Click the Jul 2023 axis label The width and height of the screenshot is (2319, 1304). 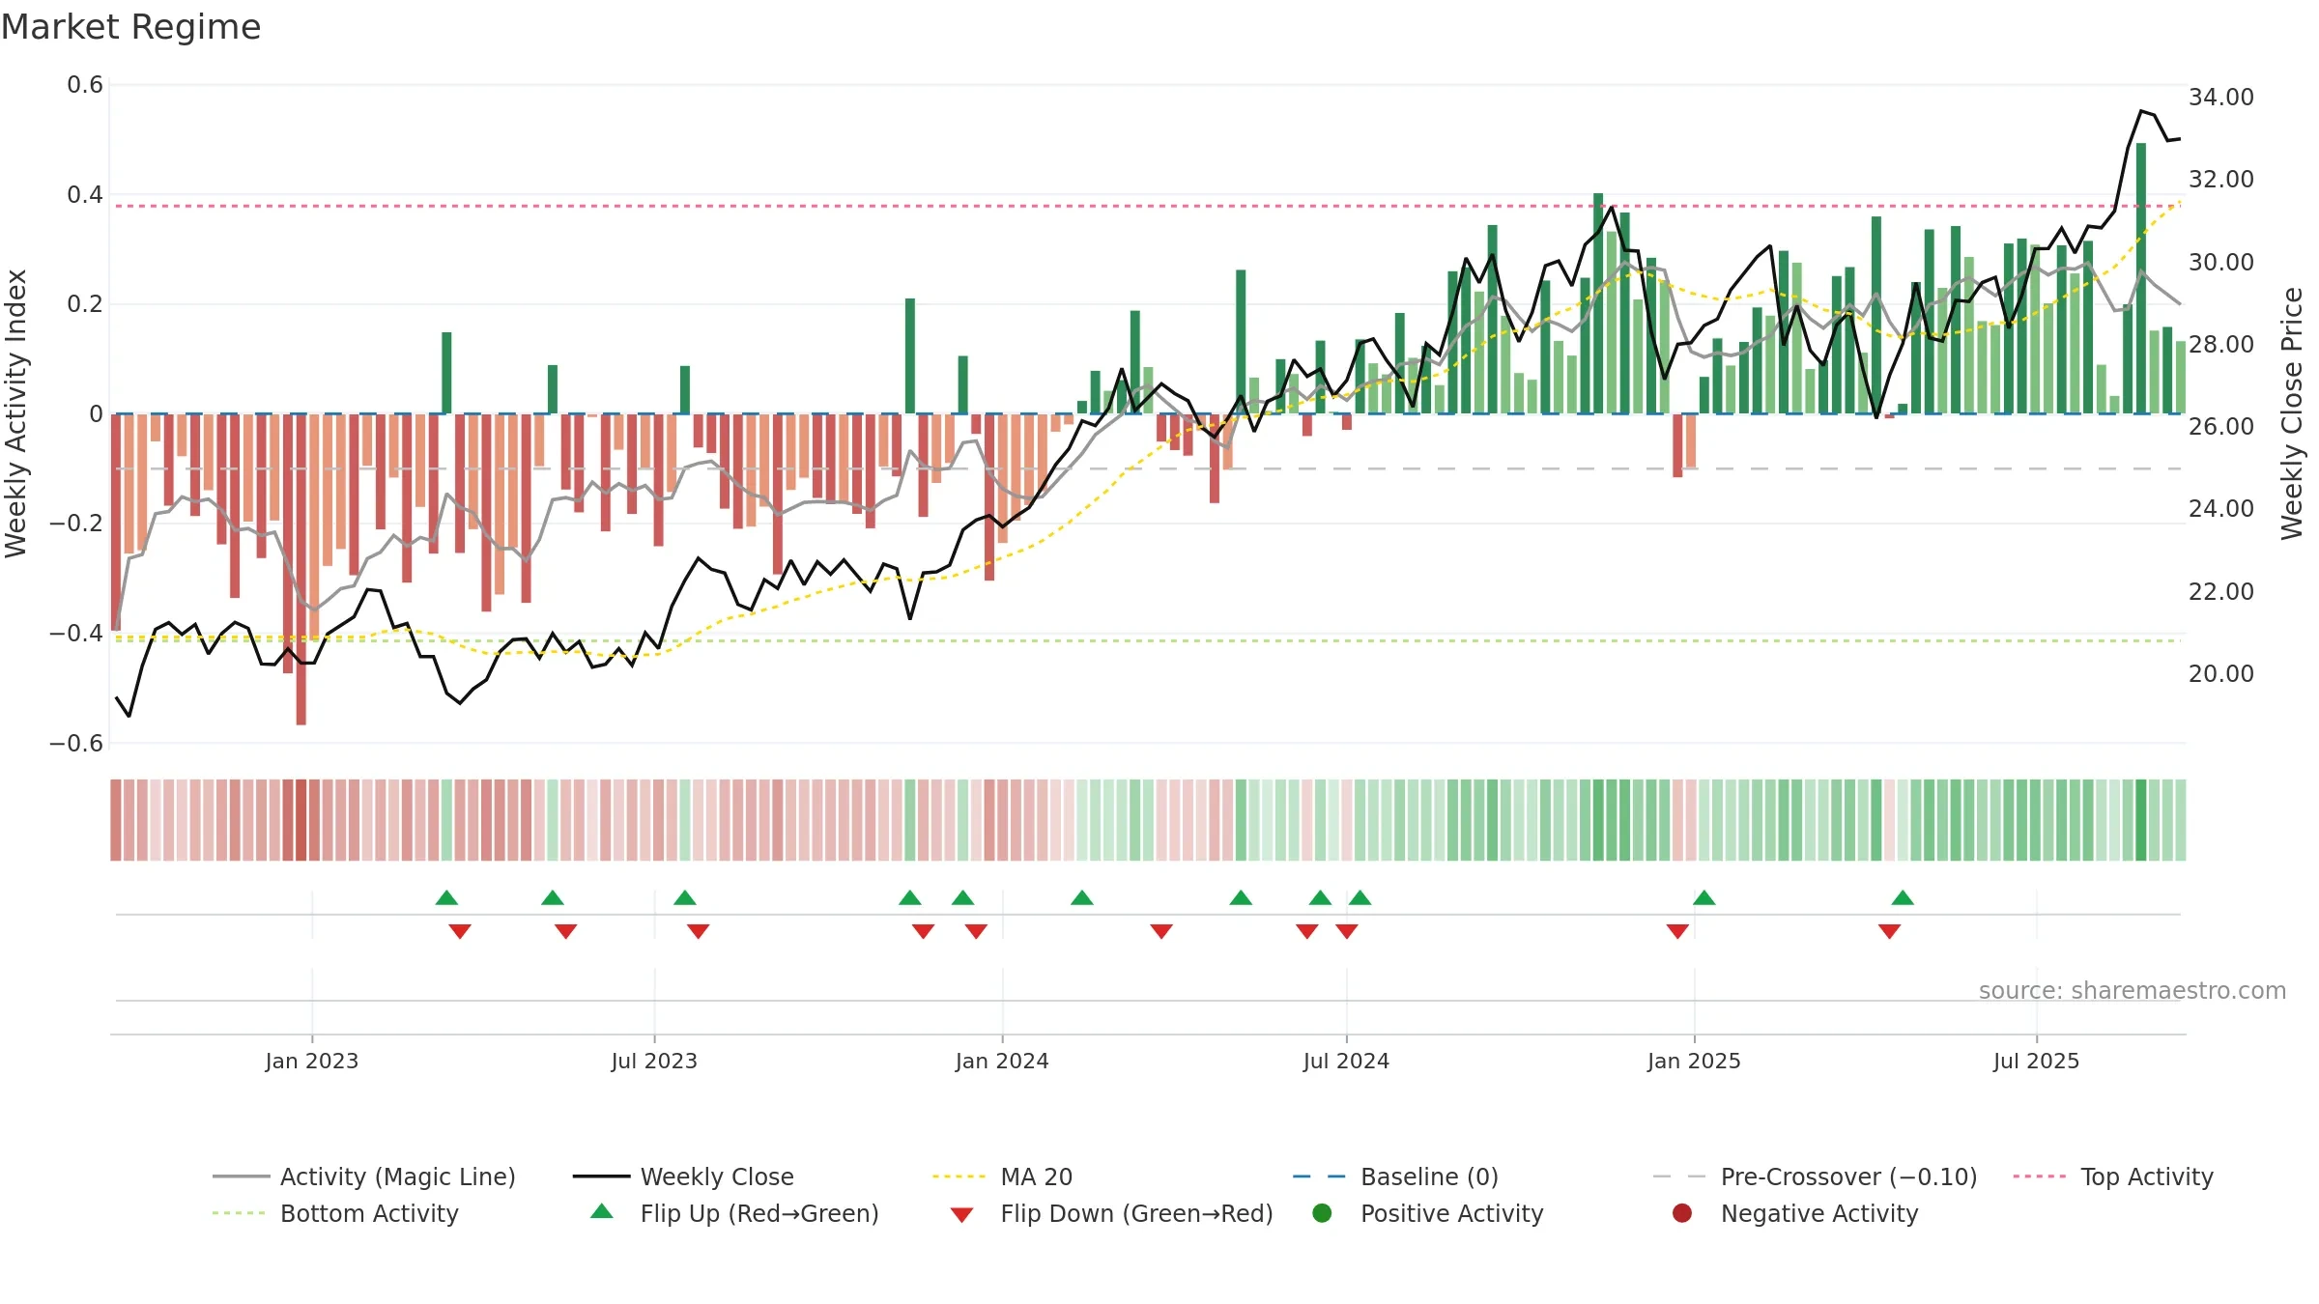coord(654,1061)
